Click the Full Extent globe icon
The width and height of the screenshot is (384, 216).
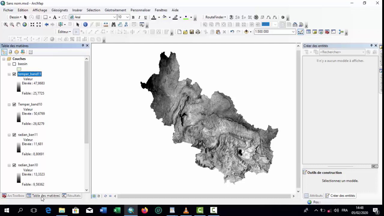(25, 25)
